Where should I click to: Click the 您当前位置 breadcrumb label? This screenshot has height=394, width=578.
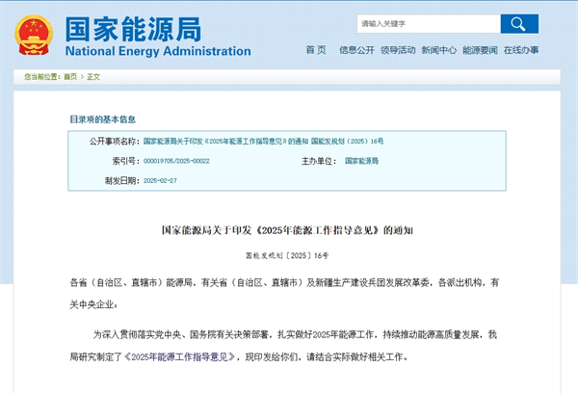pos(42,77)
